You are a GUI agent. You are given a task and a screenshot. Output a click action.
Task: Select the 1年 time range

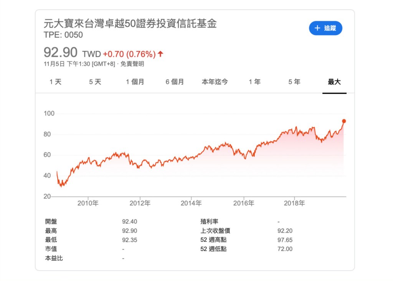tap(255, 82)
